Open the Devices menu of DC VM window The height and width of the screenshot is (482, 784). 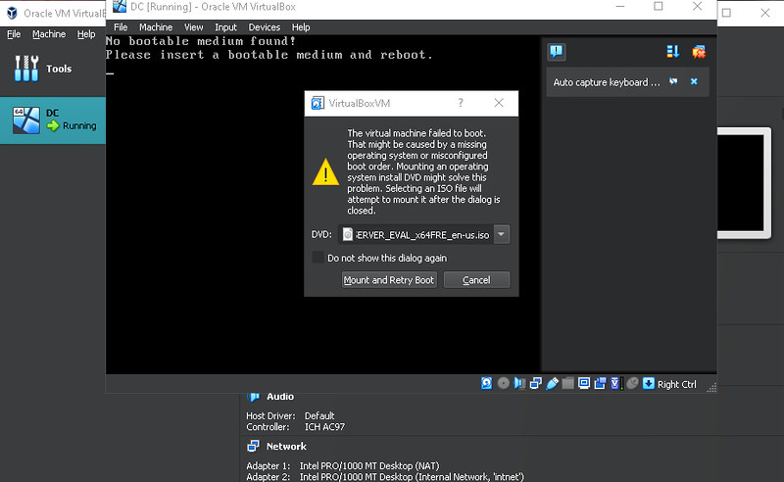265,27
